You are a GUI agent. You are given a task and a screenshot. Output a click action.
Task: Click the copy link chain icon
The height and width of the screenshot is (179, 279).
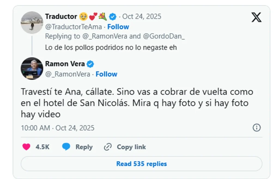108,147
